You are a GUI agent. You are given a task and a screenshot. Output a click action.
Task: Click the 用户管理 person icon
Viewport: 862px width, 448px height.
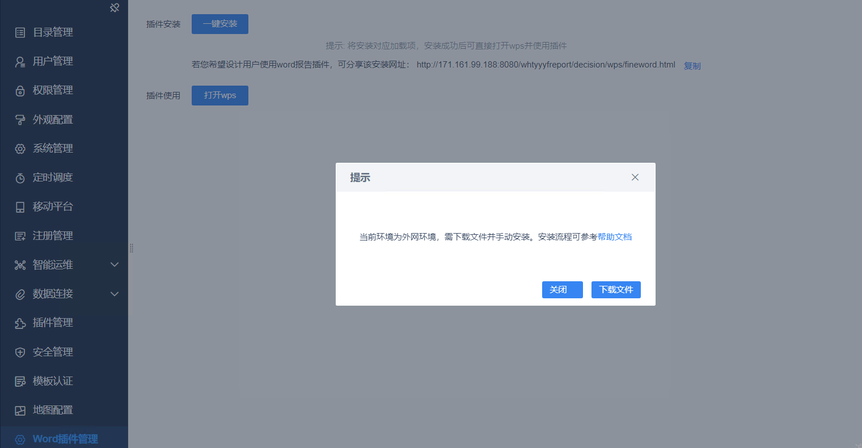tap(20, 62)
